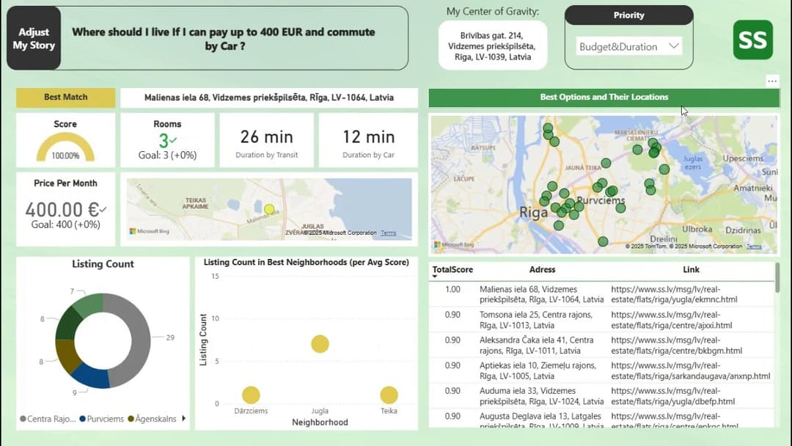Viewport: 792px width, 446px height.
Task: Select the Aptiekas iela 10 table row
Action: pyautogui.click(x=601, y=370)
